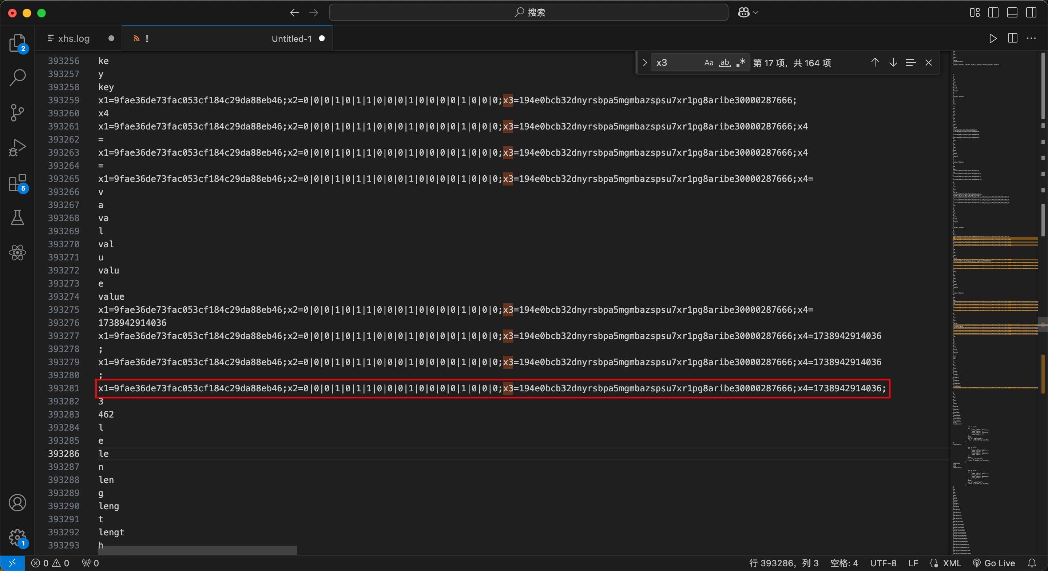Switch to the Untitled-1 tab

[291, 39]
